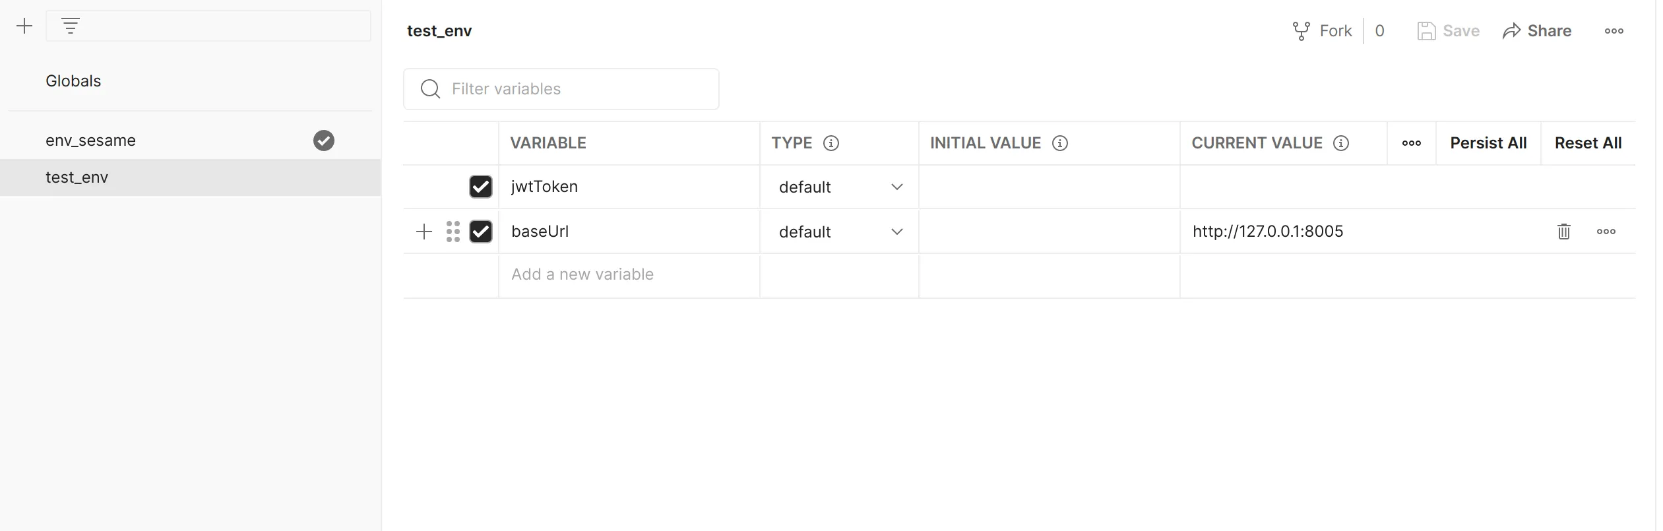This screenshot has height=531, width=1663.
Task: Select Globals in the sidebar
Action: 73,81
